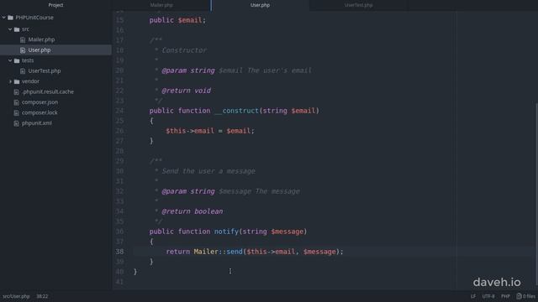Click the files icon in status bar

pos(519,296)
